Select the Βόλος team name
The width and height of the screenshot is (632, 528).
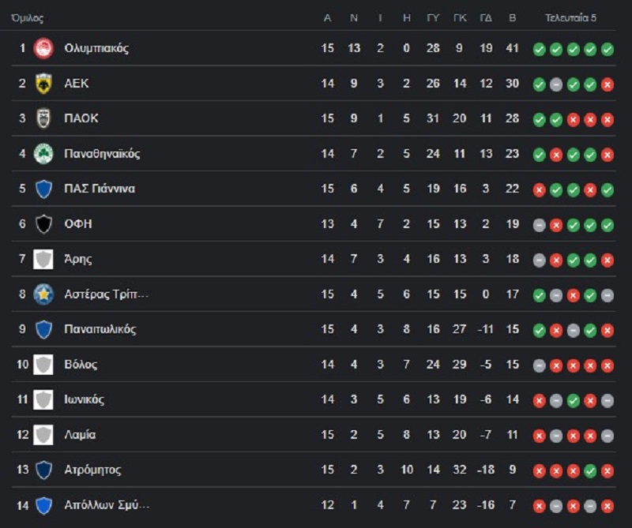(81, 365)
